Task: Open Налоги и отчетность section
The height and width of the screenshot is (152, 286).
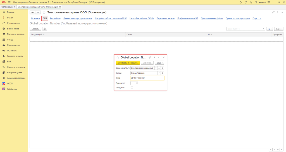Action: pyautogui.click(x=16, y=67)
